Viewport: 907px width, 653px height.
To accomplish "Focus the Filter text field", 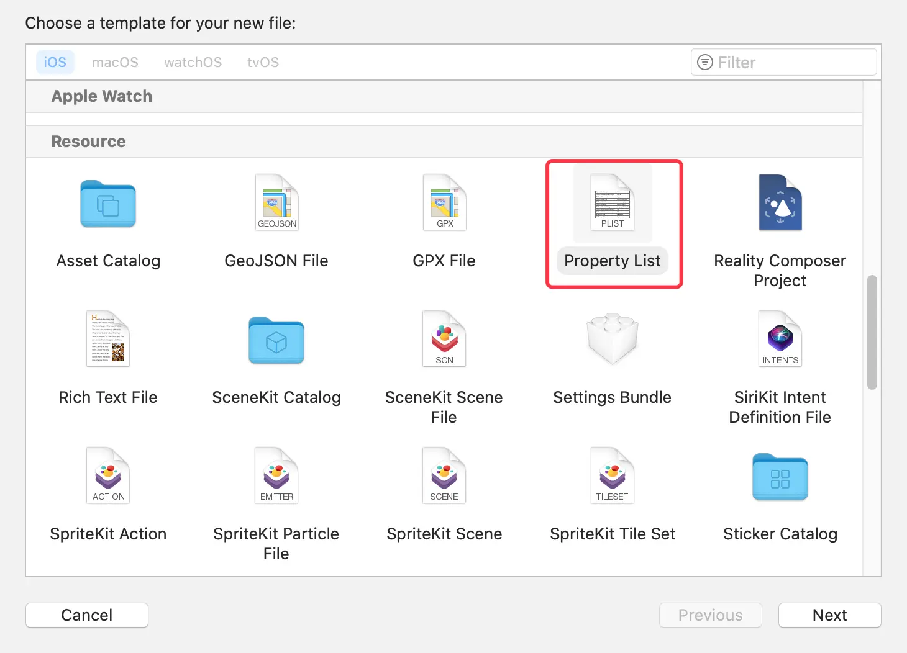I will point(784,62).
